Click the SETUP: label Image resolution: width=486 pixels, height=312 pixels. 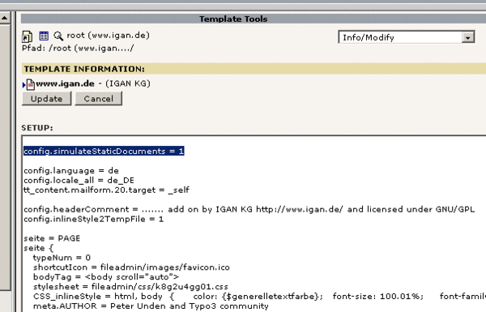point(37,128)
